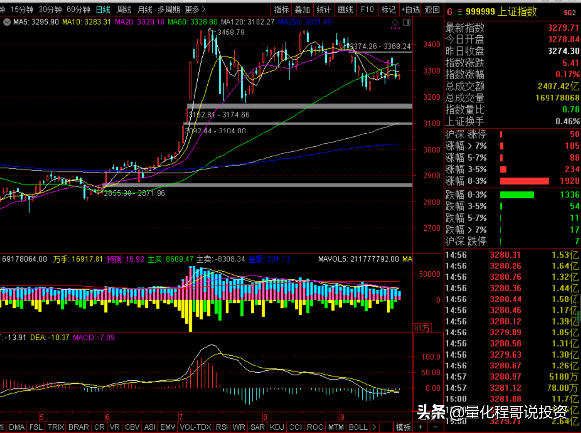
Task: Click the 叠加 overlay button
Action: coord(302,10)
